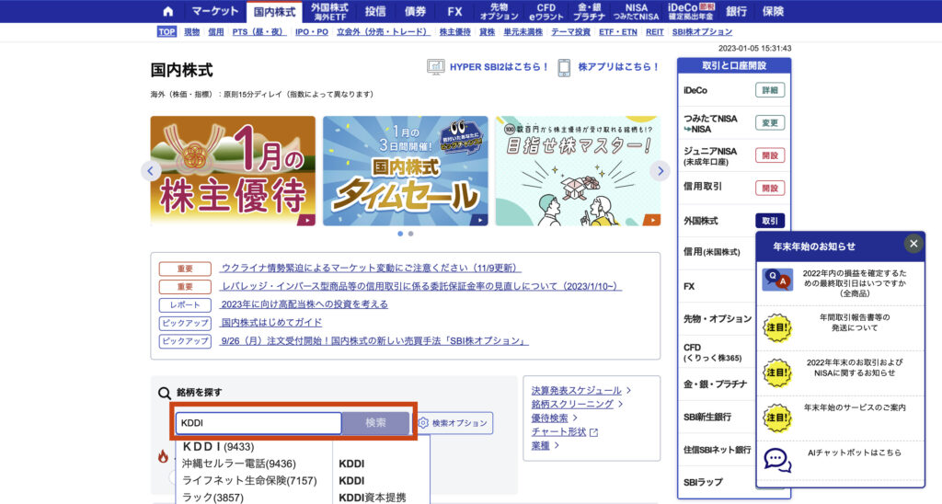
Task: Open the 銀行 menu
Action: click(x=737, y=11)
